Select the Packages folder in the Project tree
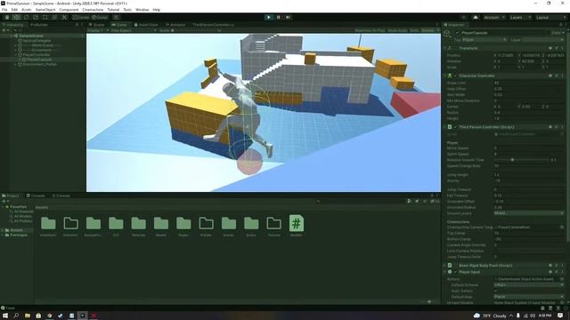The height and width of the screenshot is (320, 570). click(x=16, y=235)
